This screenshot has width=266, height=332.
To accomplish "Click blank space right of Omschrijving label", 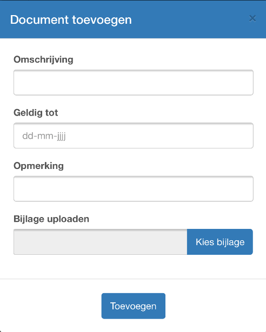I will [x=163, y=60].
